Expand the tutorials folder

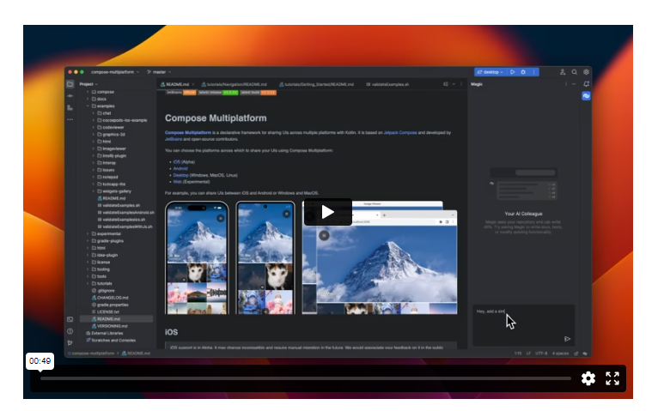pyautogui.click(x=88, y=283)
